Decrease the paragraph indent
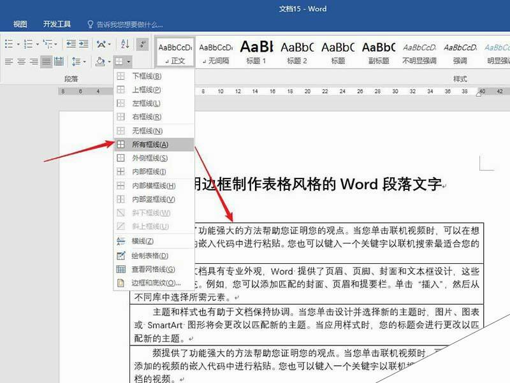 coord(71,44)
